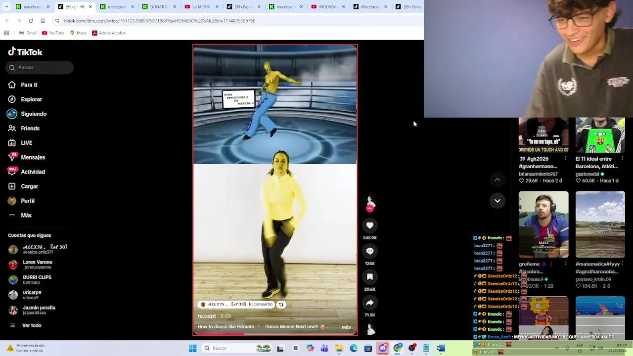Expand the caption with más
Image resolution: width=633 pixels, height=356 pixels.
coord(346,327)
